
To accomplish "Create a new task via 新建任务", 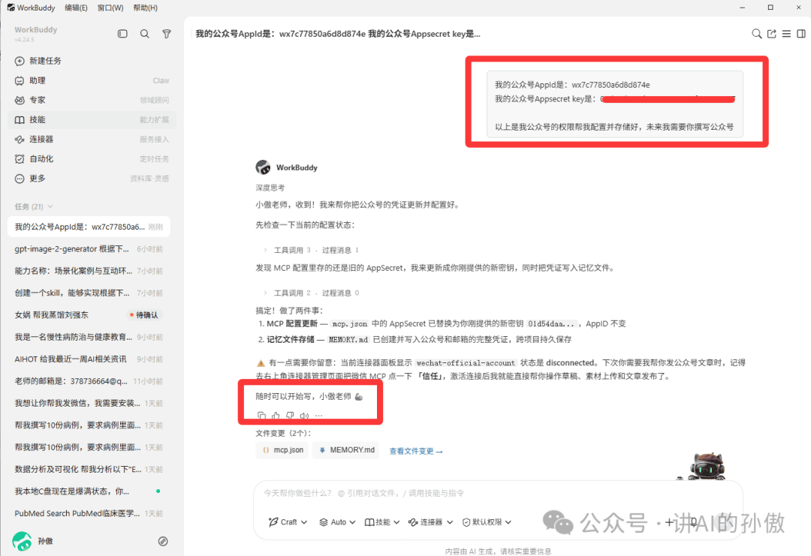I will (x=92, y=61).
